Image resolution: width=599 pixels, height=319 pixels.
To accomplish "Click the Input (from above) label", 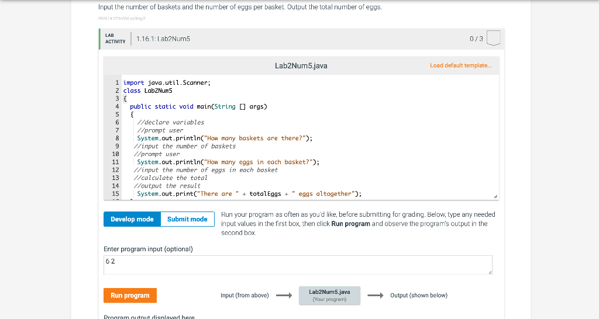I will tap(245, 296).
